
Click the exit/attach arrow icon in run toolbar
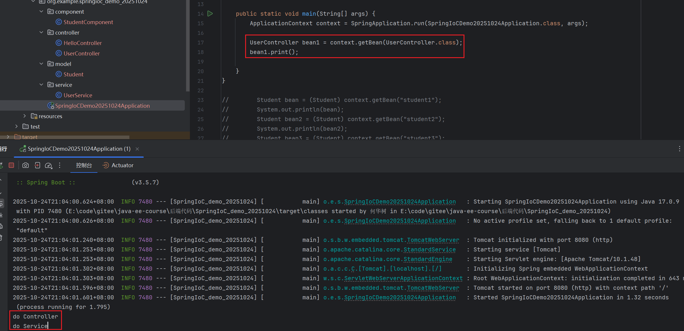click(37, 165)
